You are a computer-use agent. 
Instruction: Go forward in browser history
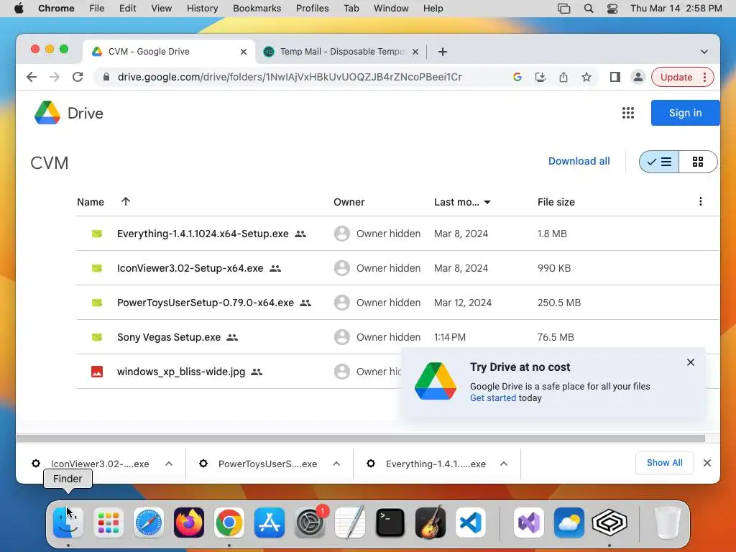[x=55, y=77]
